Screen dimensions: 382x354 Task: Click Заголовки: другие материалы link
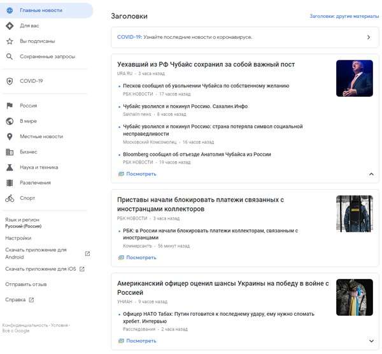click(x=344, y=16)
